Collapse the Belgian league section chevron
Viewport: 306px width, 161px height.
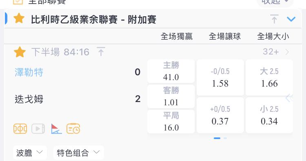click(291, 19)
